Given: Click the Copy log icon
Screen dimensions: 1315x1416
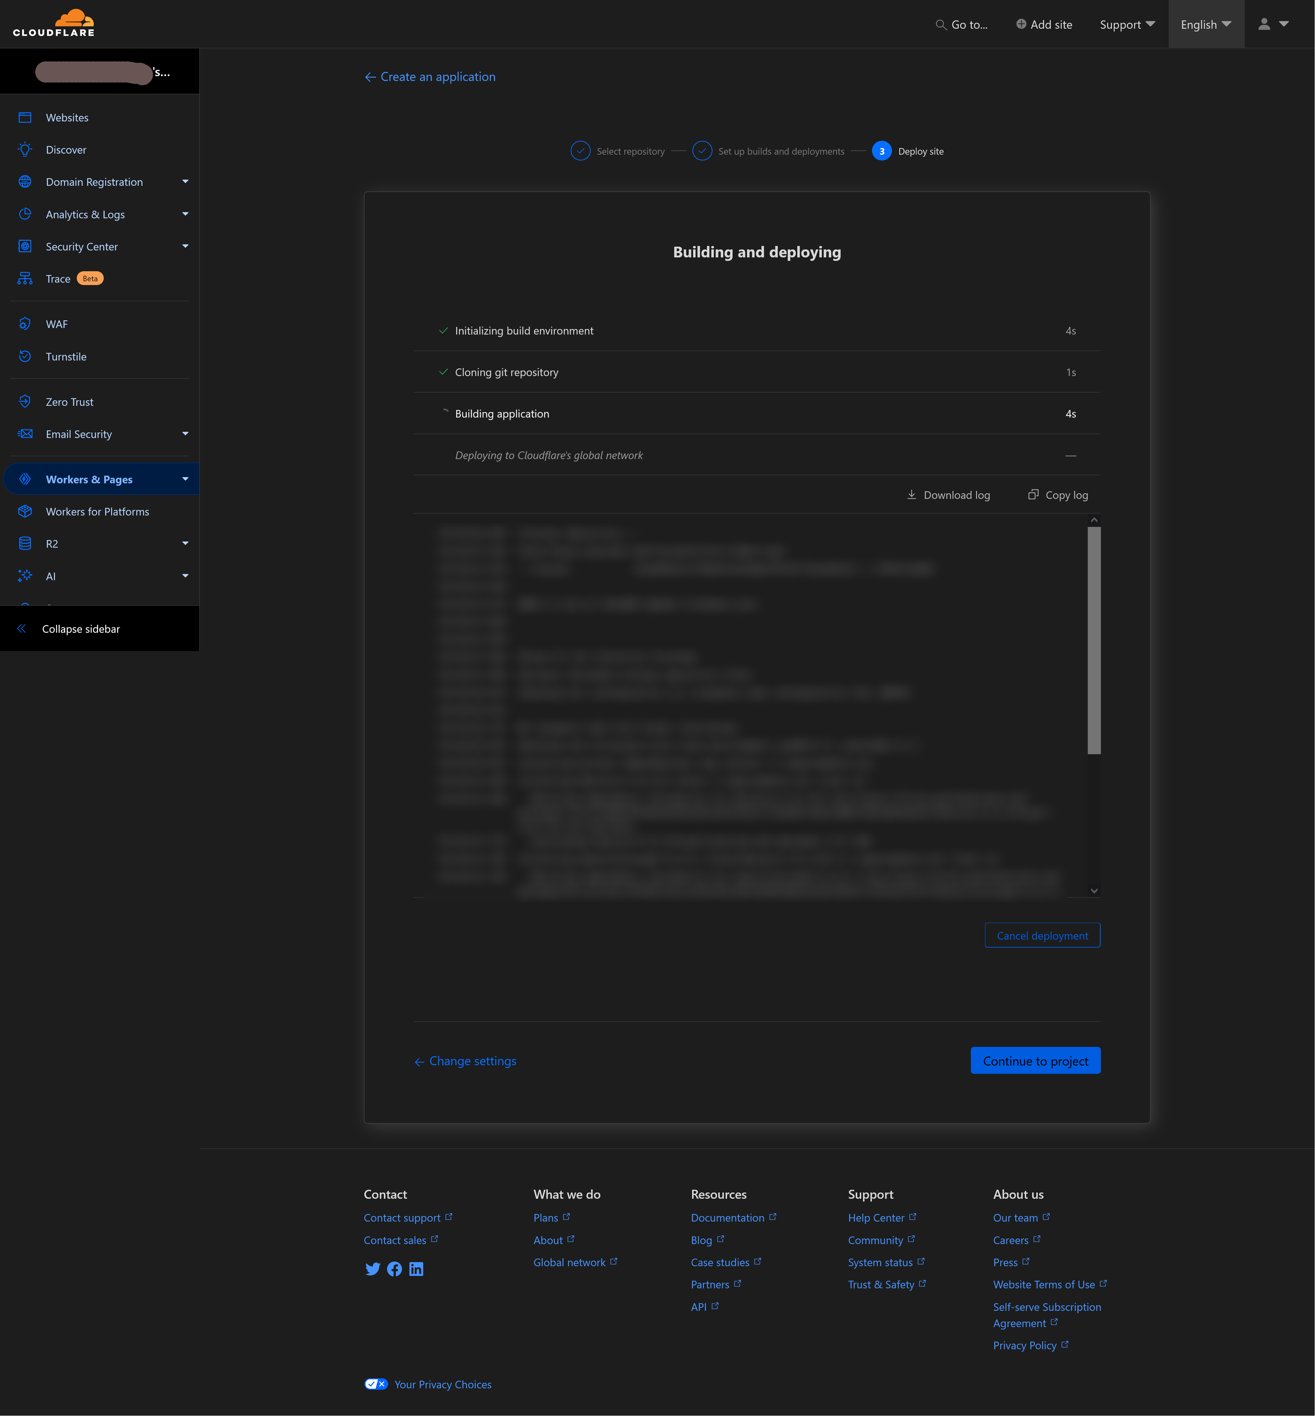Looking at the screenshot, I should [1032, 494].
